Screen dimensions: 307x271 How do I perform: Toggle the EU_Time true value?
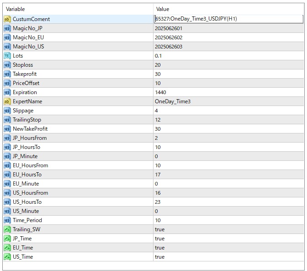click(159, 248)
